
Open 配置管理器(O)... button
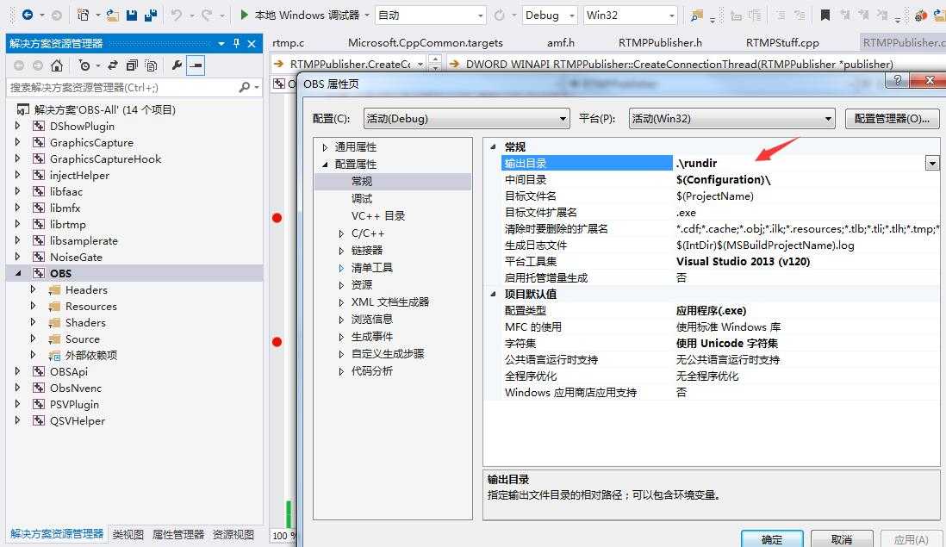(x=892, y=118)
